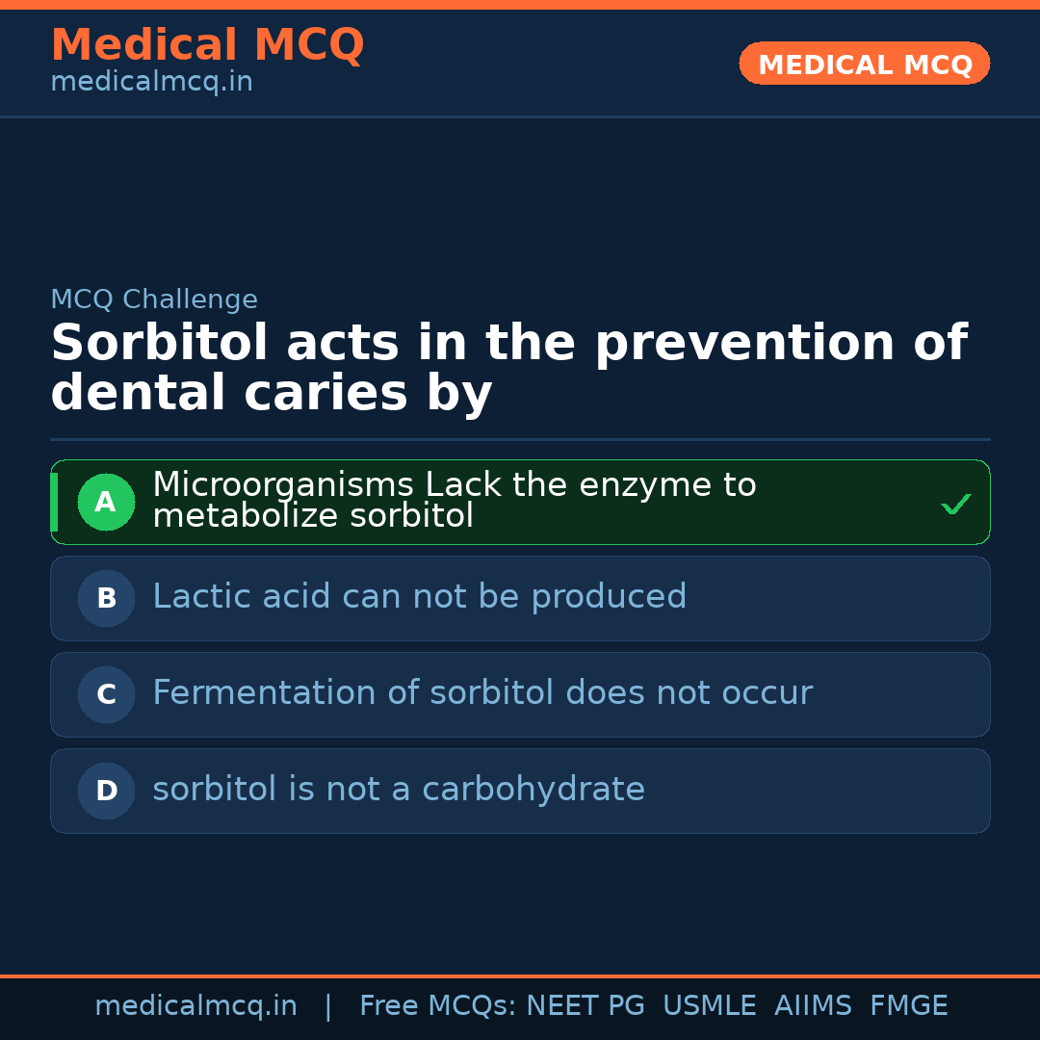Screen dimensions: 1040x1040
Task: Click 'Free MCQs:' footer text
Action: [438, 1006]
